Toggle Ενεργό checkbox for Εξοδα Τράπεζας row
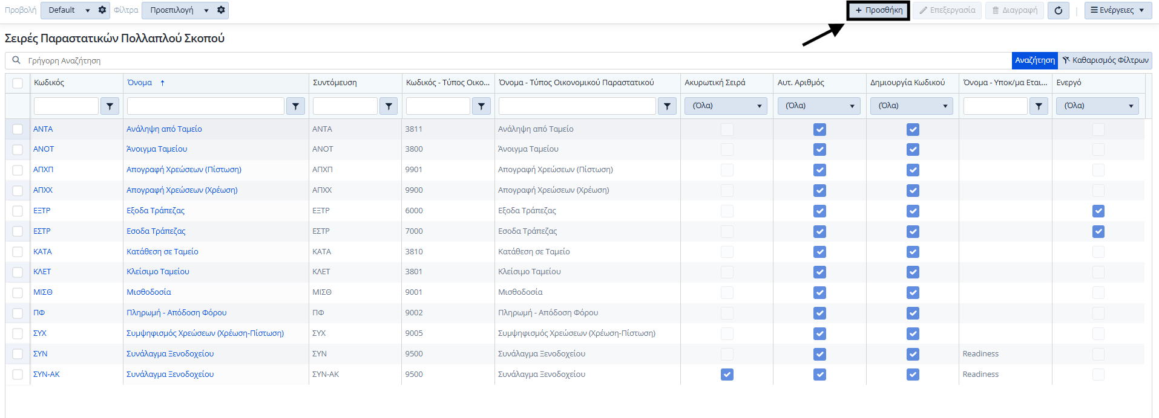This screenshot has width=1159, height=418. point(1098,211)
